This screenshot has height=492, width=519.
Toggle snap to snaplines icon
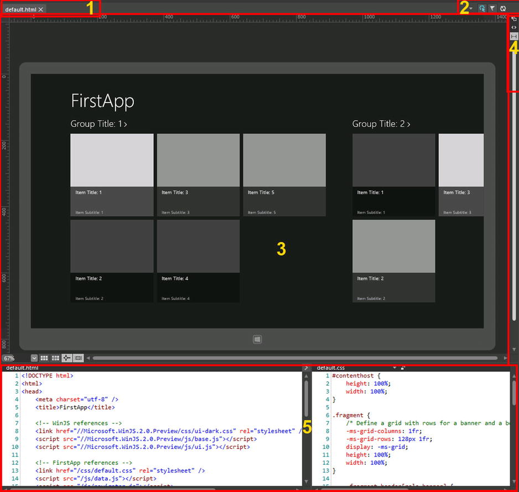click(67, 358)
